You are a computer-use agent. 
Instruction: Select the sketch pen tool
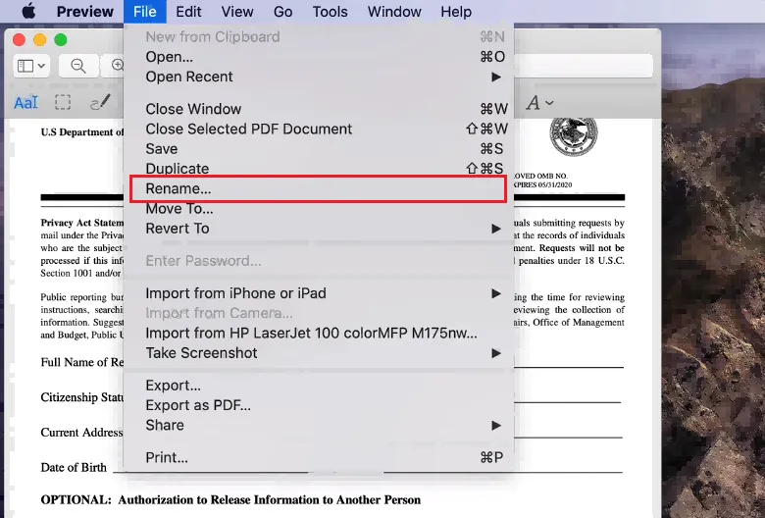[x=100, y=103]
